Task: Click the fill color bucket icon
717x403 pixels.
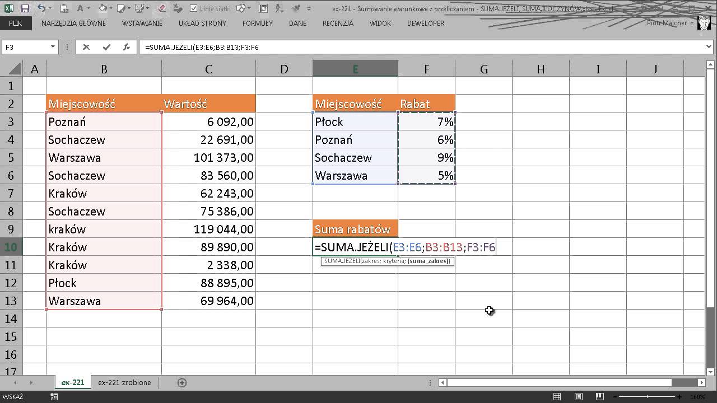Action: (103, 8)
